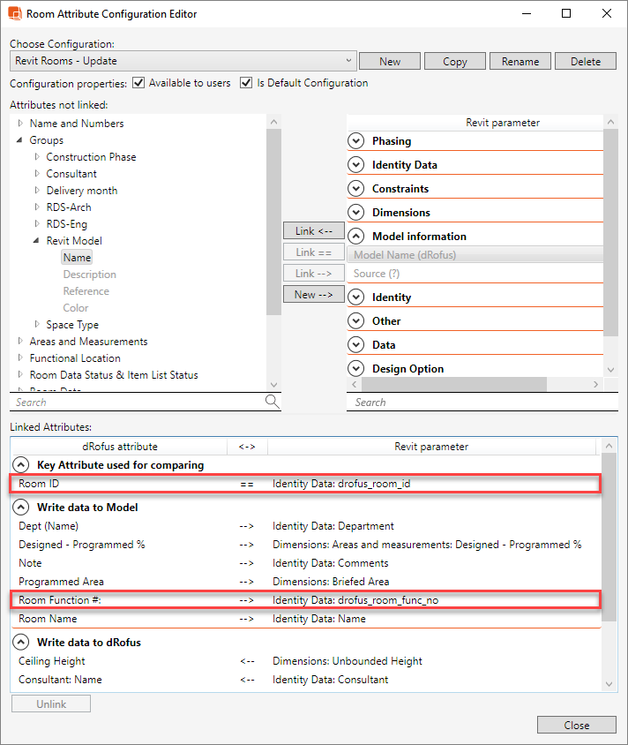Click the search magnifier icon
The image size is (628, 745).
click(x=273, y=402)
